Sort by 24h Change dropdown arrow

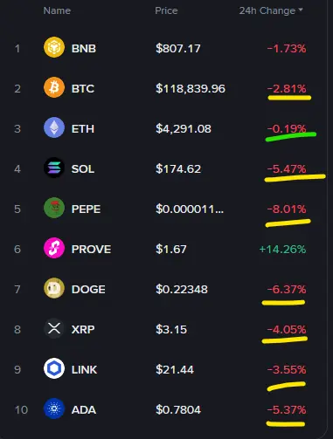point(301,10)
